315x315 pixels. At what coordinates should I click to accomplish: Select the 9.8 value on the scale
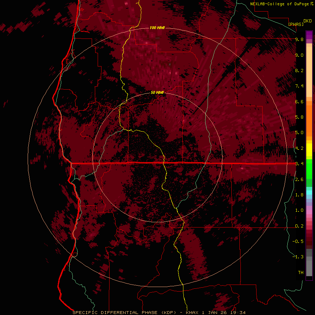point(299,39)
